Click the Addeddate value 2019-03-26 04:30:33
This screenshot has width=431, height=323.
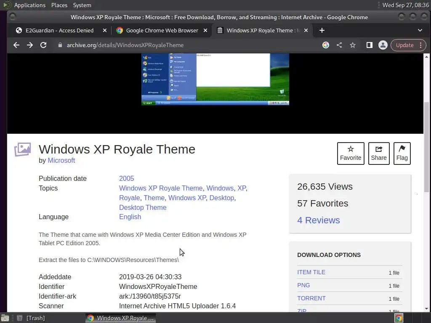click(x=150, y=277)
